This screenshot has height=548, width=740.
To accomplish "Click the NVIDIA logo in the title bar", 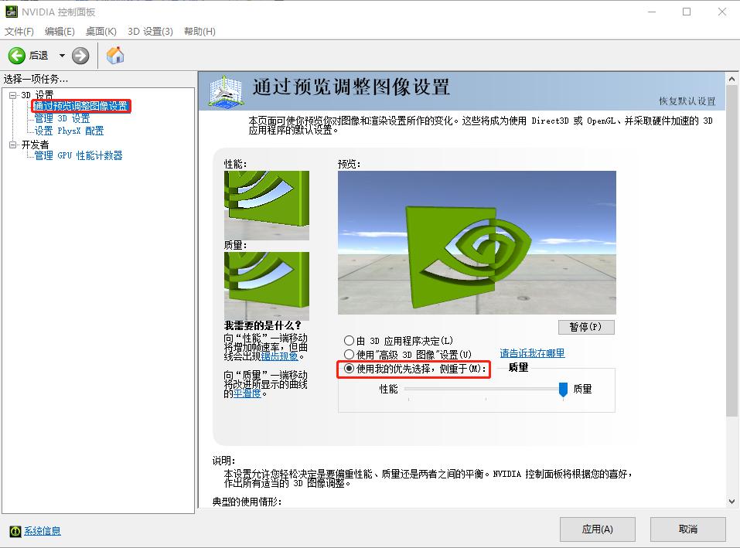I will pos(11,11).
